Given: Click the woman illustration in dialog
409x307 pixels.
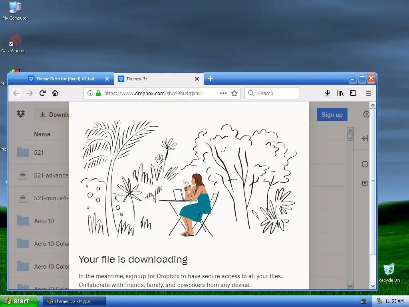Looking at the screenshot, I should click(x=195, y=205).
